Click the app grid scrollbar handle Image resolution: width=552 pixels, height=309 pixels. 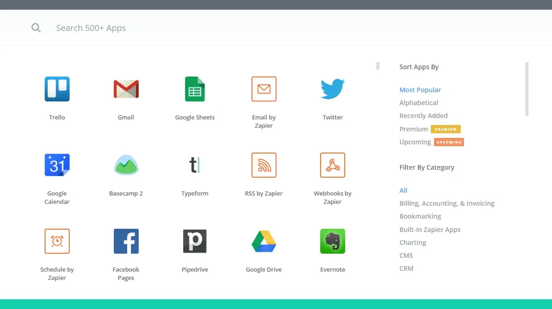coord(378,65)
